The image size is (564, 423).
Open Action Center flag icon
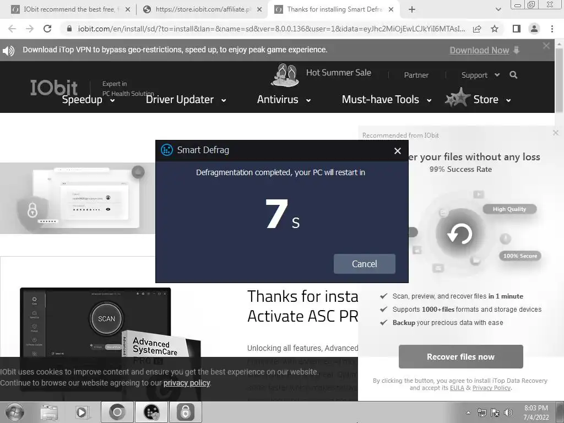[x=495, y=413]
